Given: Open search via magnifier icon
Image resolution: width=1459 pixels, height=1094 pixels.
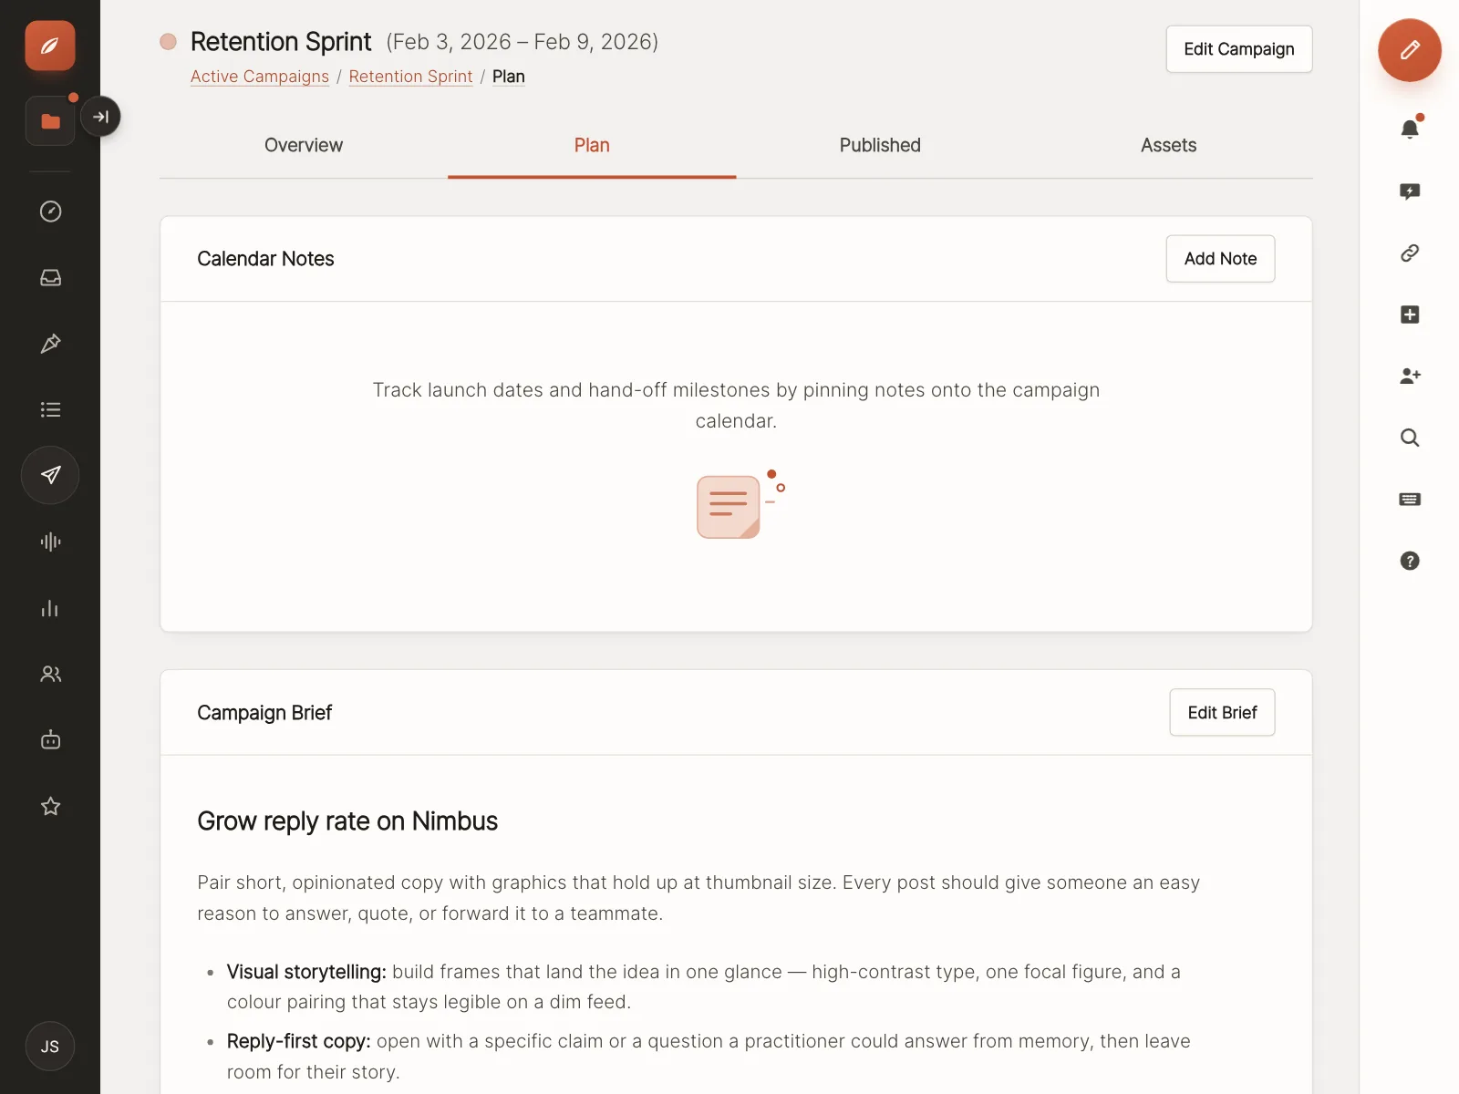Looking at the screenshot, I should click(x=1410, y=438).
